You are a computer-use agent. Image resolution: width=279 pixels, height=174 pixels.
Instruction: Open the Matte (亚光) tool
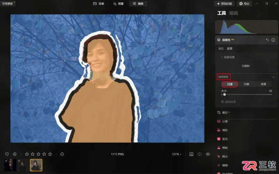point(222,139)
